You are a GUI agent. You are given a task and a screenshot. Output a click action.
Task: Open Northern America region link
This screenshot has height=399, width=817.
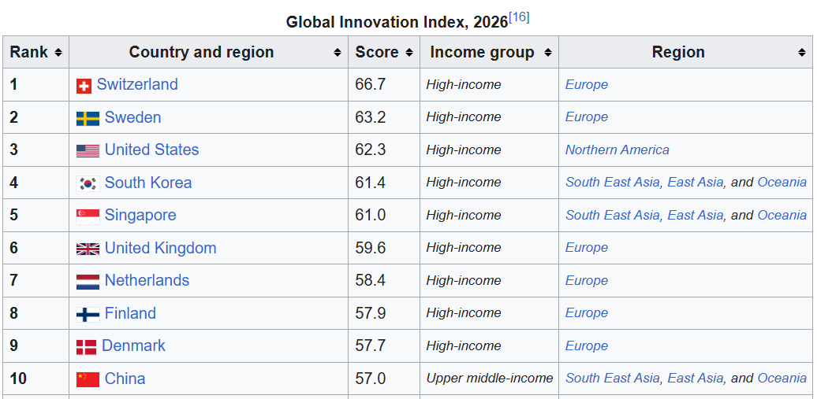pyautogui.click(x=617, y=150)
